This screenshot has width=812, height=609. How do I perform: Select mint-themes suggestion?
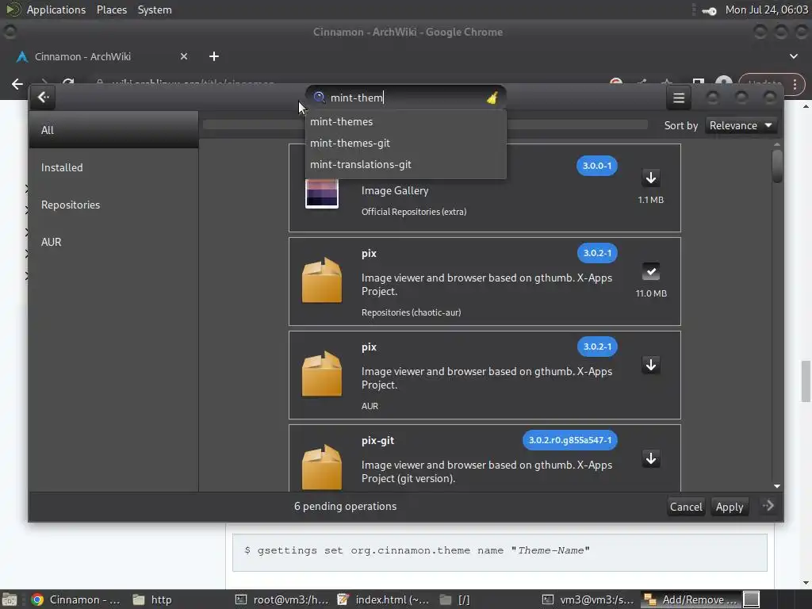[405, 121]
